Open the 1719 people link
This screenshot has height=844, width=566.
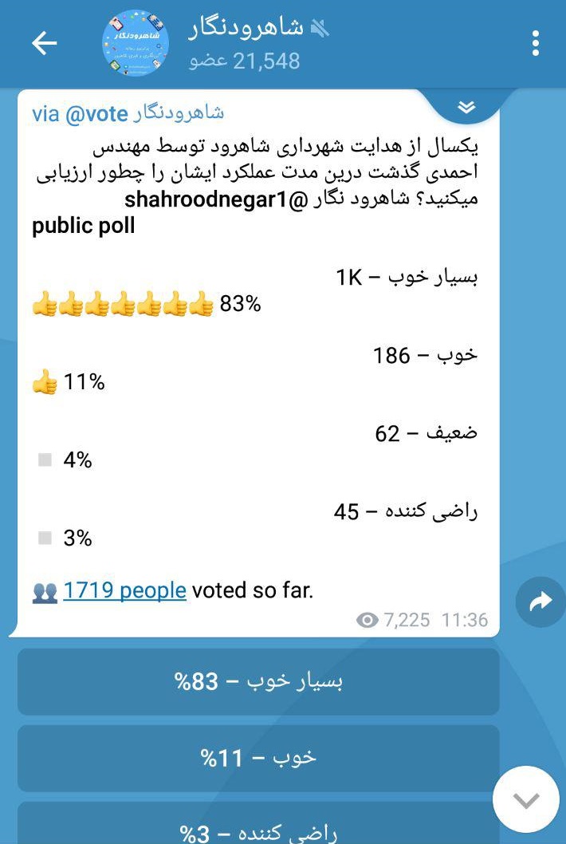(125, 590)
